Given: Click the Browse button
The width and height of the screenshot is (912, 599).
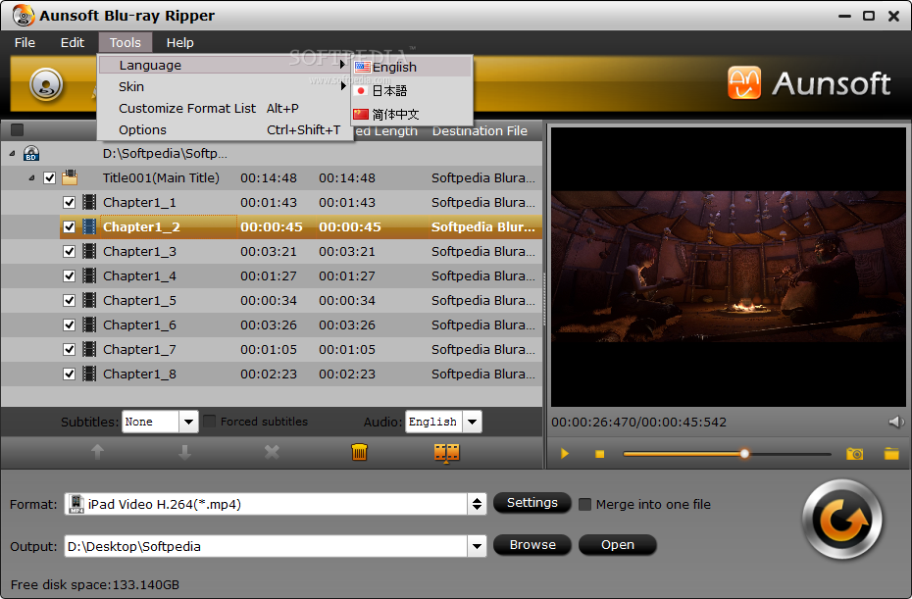Looking at the screenshot, I should tap(532, 545).
